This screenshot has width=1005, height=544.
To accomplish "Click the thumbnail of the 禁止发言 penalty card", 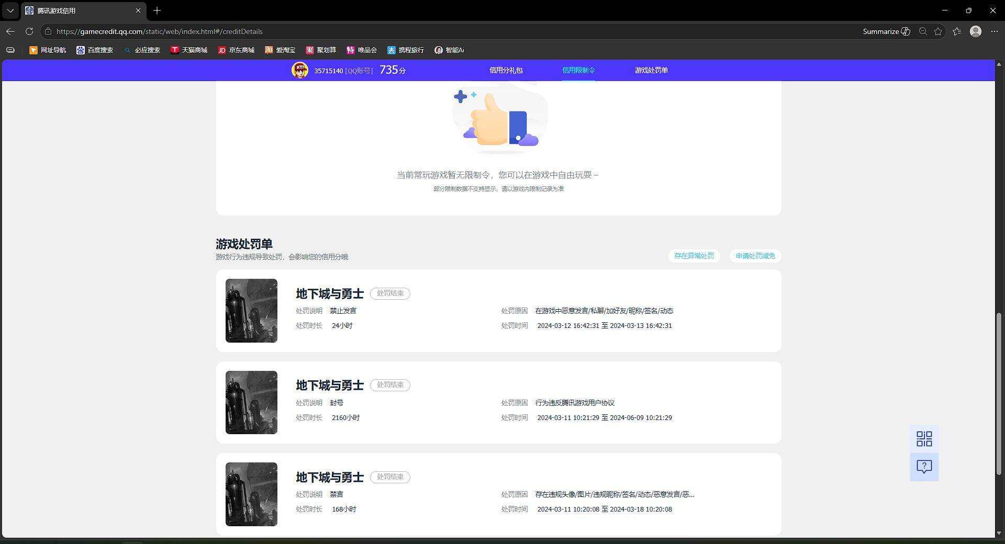I will click(x=251, y=311).
